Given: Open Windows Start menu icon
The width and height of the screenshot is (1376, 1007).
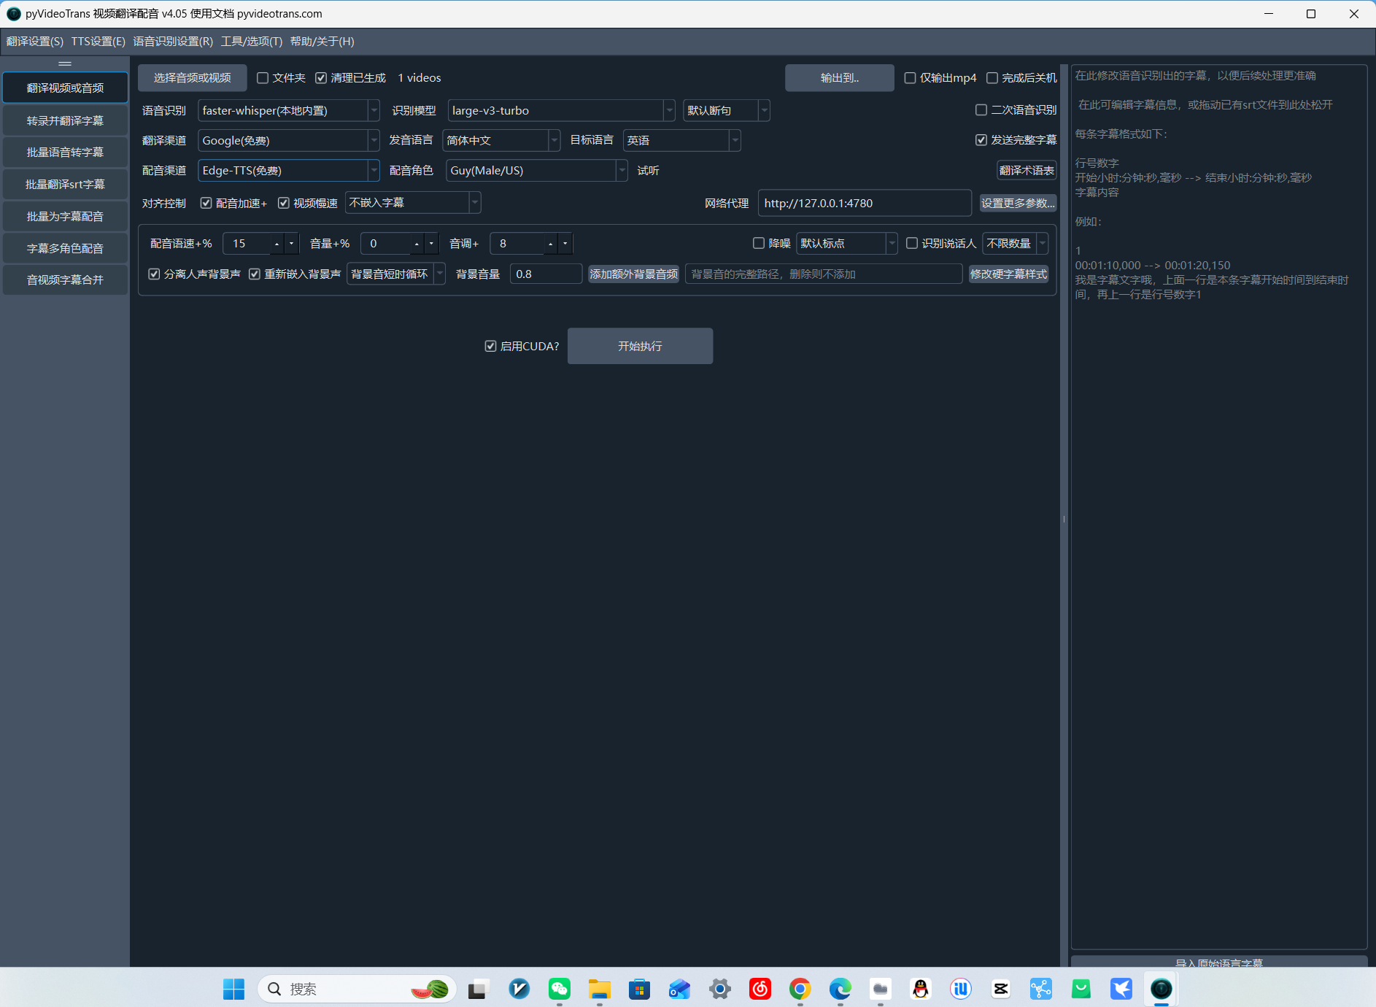Looking at the screenshot, I should pos(233,989).
